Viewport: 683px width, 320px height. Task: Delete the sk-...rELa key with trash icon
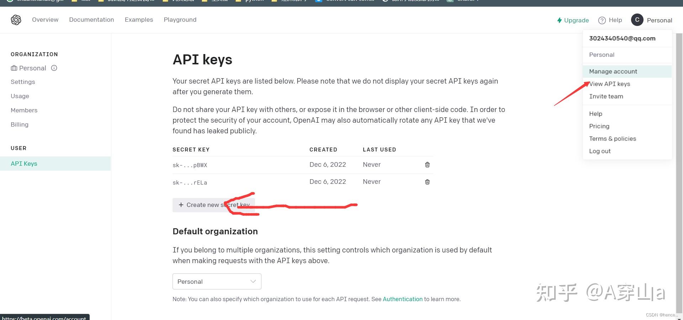pyautogui.click(x=427, y=182)
